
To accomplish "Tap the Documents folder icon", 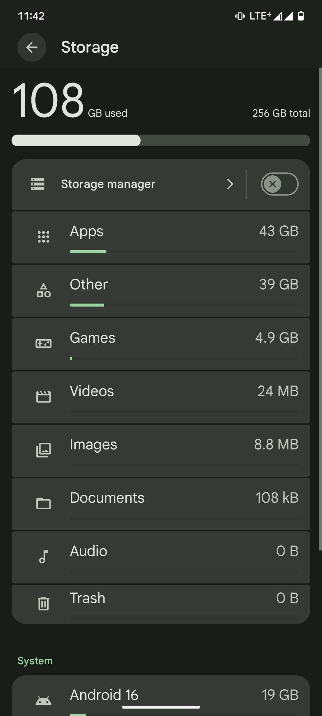I will pos(44,503).
